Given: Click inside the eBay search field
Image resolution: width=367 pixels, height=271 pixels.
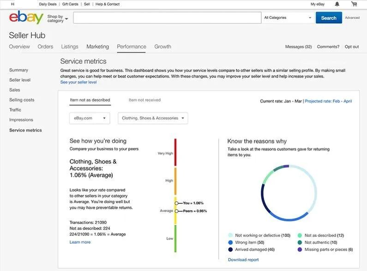Looking at the screenshot, I should [167, 18].
